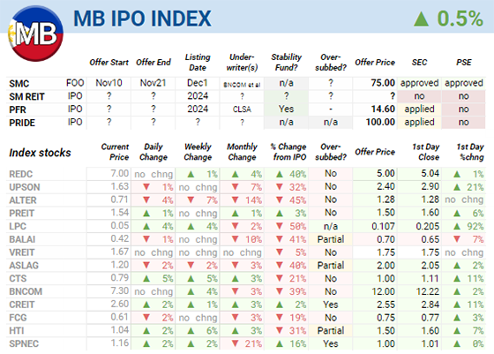Click the Stability Fund? column header
The image size is (494, 354).
(286, 63)
